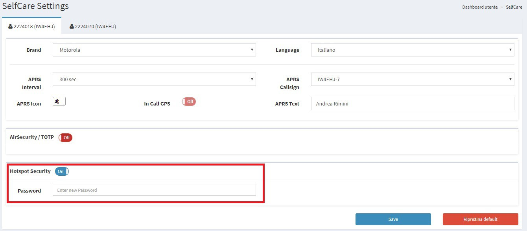
Task: Turn off the Hotspot Security switch
Action: [62, 171]
